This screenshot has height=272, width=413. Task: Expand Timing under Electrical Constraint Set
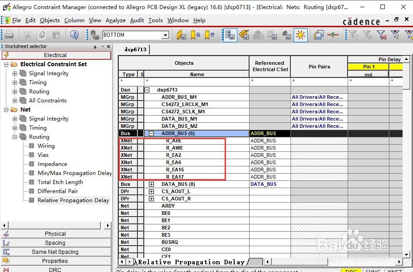[15, 83]
